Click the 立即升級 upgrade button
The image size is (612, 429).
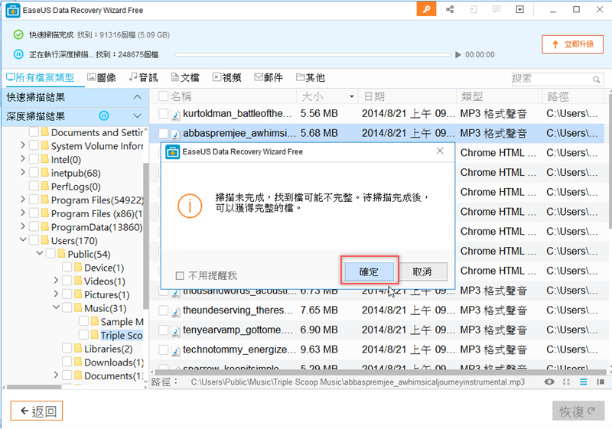click(x=572, y=44)
